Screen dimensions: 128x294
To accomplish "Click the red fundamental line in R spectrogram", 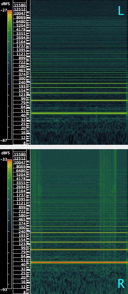I will tap(79, 262).
